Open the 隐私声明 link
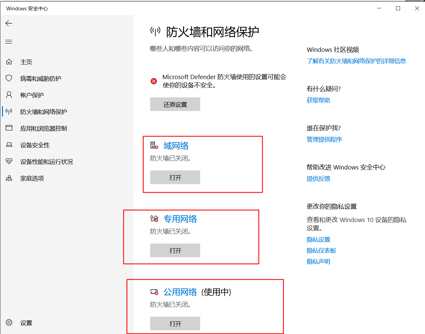The height and width of the screenshot is (334, 425). pos(318,261)
